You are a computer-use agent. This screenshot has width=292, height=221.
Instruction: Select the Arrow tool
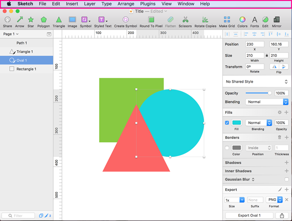(x=20, y=20)
